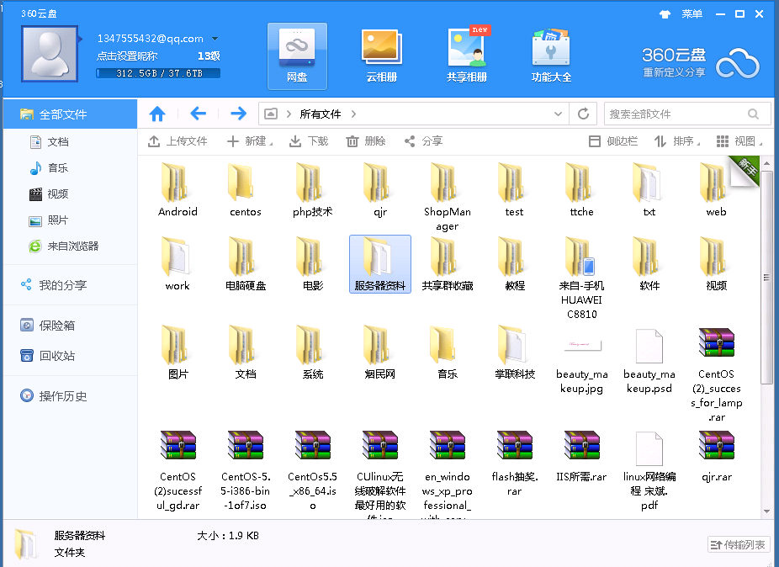Click 删除 delete button

[366, 141]
